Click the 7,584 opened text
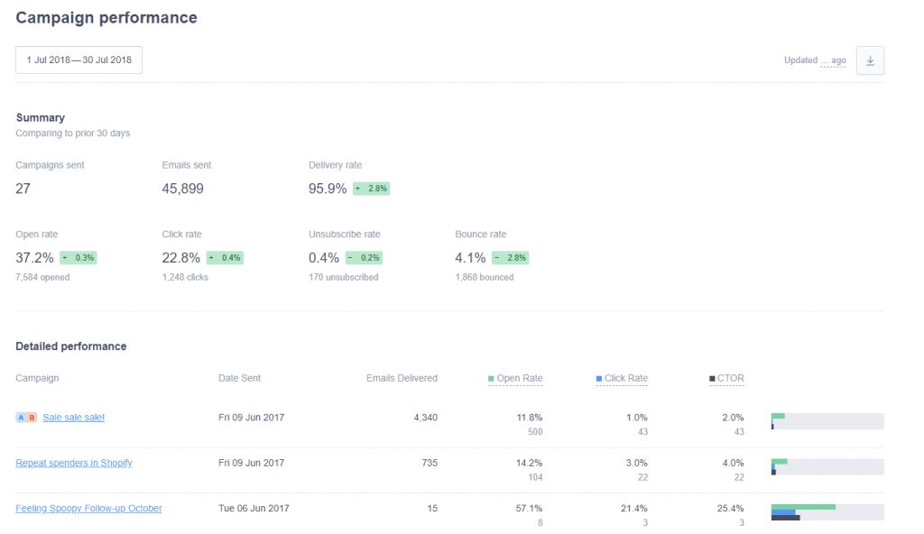 (x=42, y=277)
